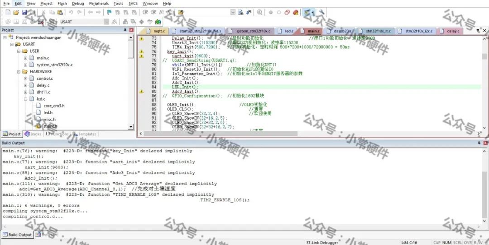The width and height of the screenshot is (489, 245).
Task: Select core_cm3.h in the project tree
Action: [54, 106]
